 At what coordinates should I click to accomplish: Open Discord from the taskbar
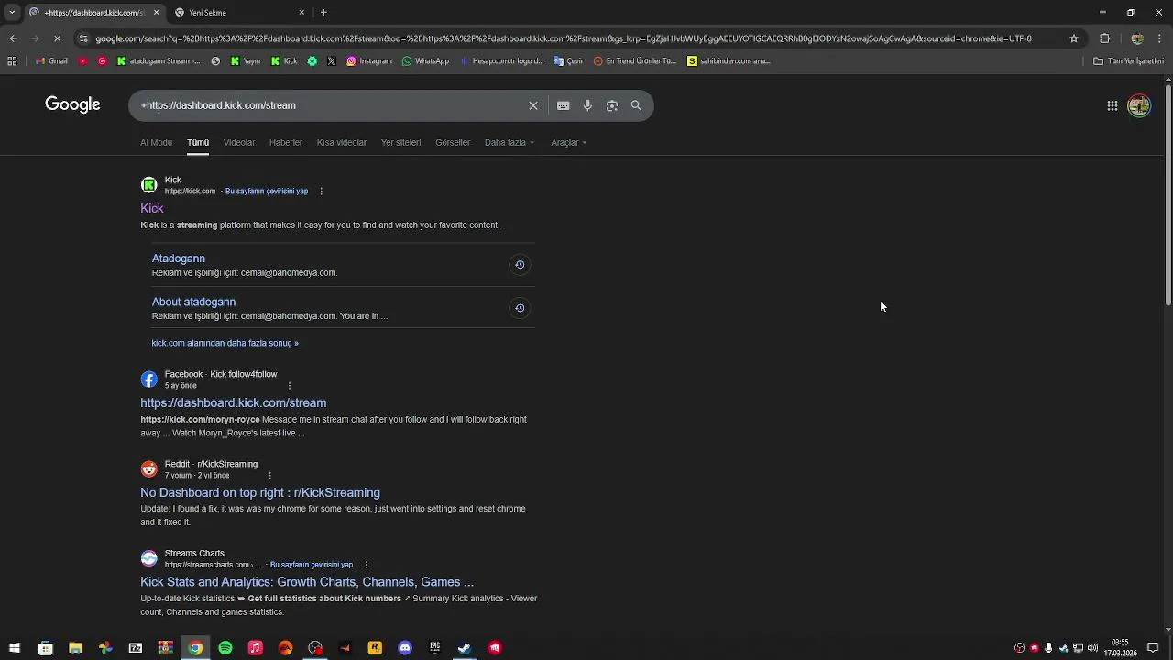pyautogui.click(x=405, y=648)
